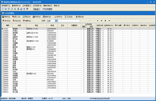Open the 表栏 column settings icon
Image resolution: width=156 pixels, height=101 pixels.
click(44, 17)
